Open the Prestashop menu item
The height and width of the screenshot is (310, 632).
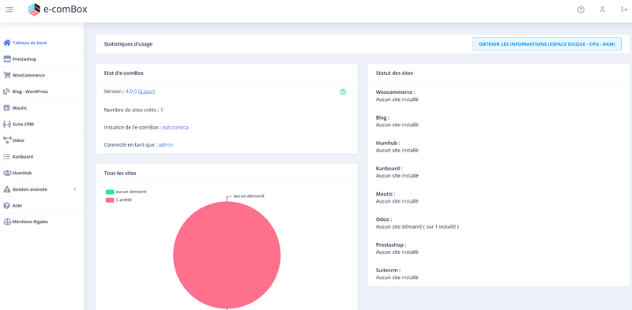pos(42,59)
